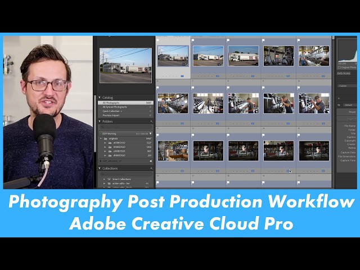
Task: Open the Custom dropdown in right panel
Action: [x=347, y=86]
